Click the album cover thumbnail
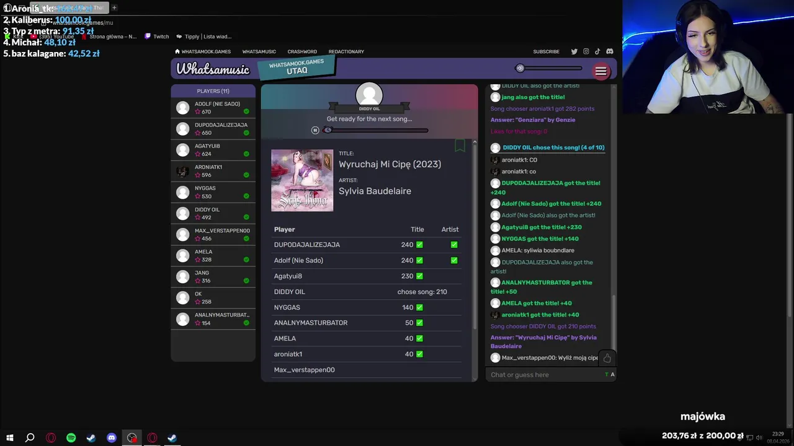794x446 pixels. coord(302,180)
